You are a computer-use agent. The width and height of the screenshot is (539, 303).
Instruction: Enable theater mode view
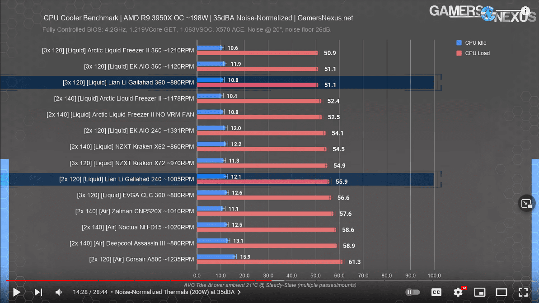coord(501,292)
